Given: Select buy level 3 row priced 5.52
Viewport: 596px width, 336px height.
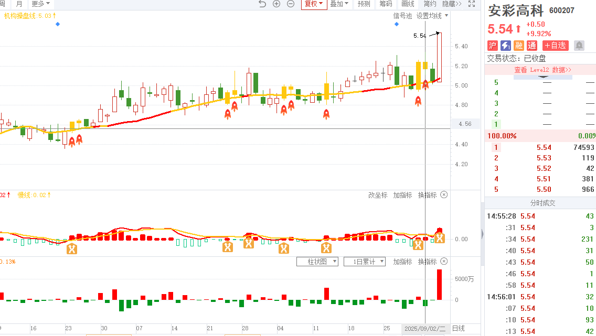Looking at the screenshot, I should [540, 168].
